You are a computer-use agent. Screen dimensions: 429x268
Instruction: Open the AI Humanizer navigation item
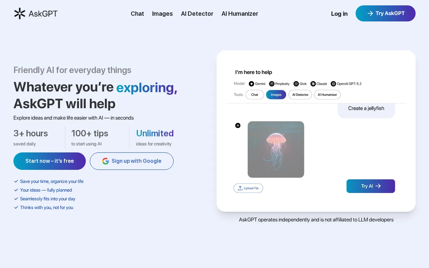click(240, 14)
